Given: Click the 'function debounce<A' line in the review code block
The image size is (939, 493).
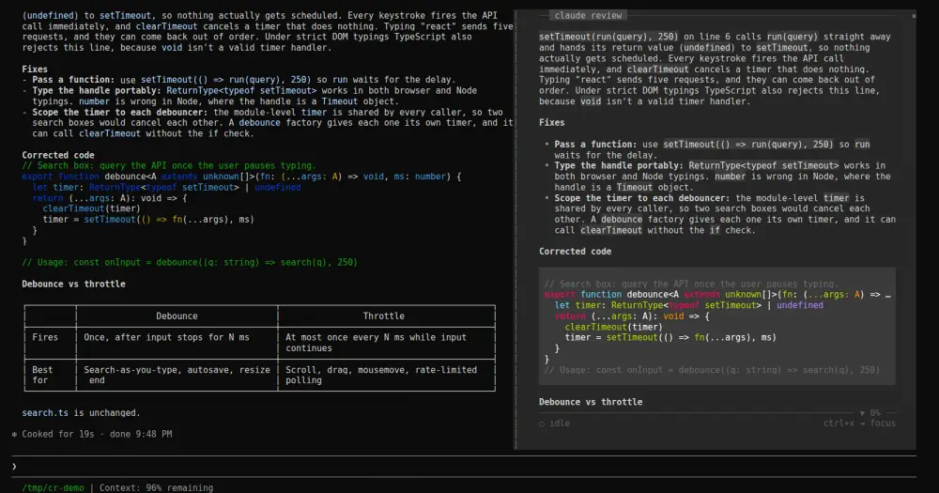Looking at the screenshot, I should tap(717, 295).
